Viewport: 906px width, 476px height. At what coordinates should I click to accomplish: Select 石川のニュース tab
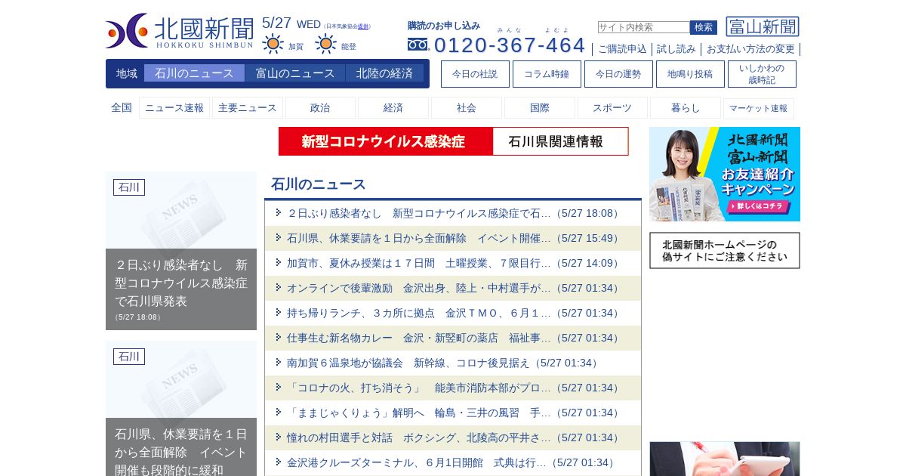194,73
